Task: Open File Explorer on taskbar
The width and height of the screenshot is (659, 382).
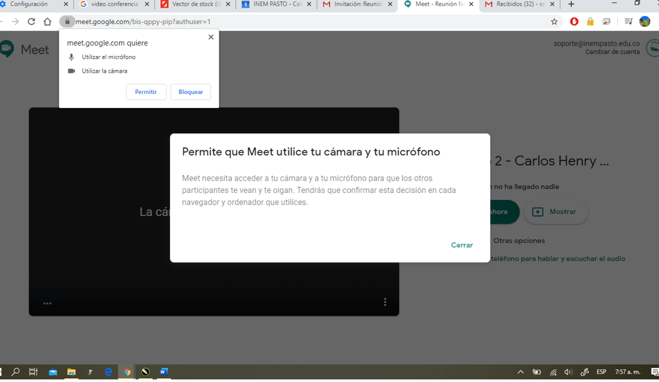Action: [x=71, y=372]
